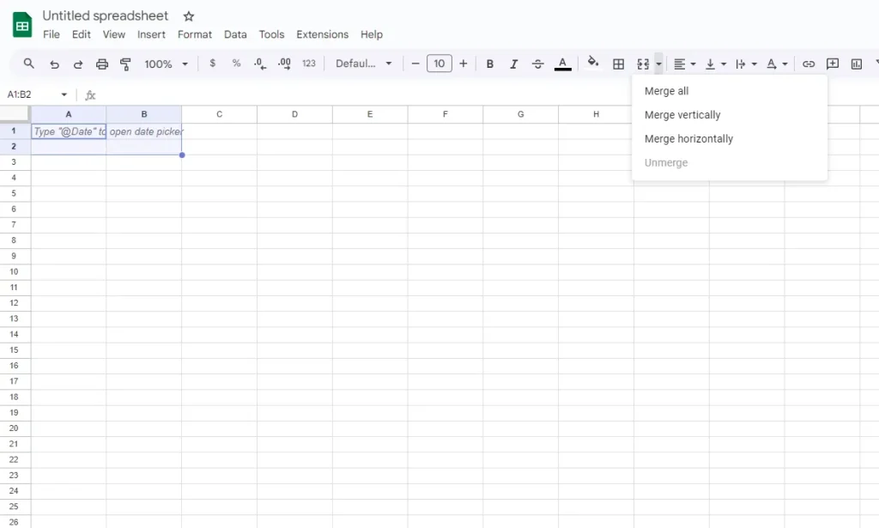Click the font size field showing 10
This screenshot has height=528, width=879.
click(439, 64)
